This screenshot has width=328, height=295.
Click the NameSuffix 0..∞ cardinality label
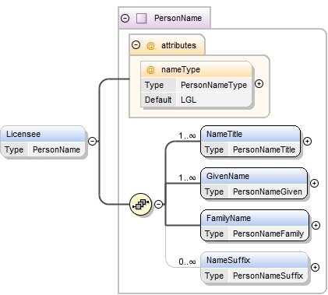point(187,262)
